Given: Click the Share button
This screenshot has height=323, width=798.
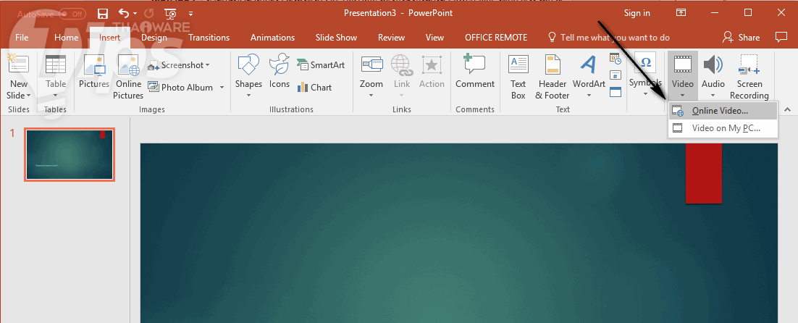Looking at the screenshot, I should coord(742,38).
